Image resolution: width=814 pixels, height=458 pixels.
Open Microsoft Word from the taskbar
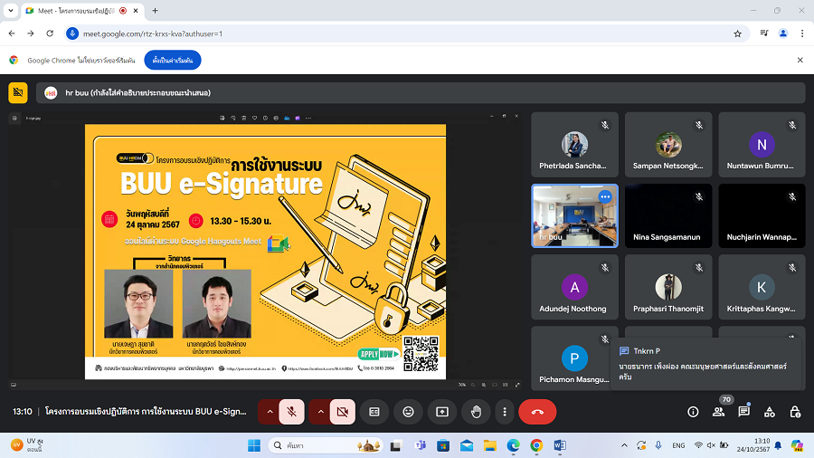click(559, 445)
